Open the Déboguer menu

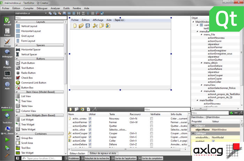pos(42,8)
